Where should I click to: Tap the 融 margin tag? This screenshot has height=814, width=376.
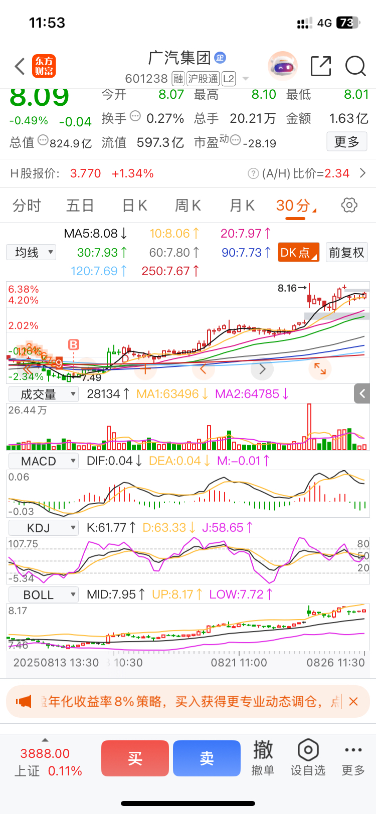(178, 79)
